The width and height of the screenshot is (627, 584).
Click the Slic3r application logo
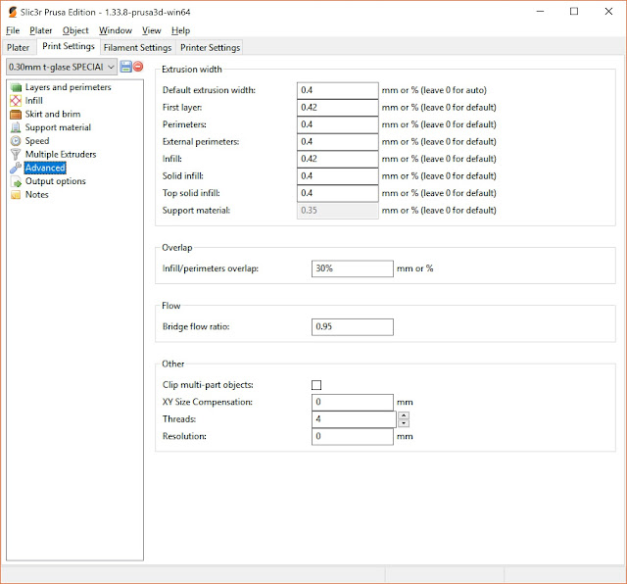tap(13, 12)
